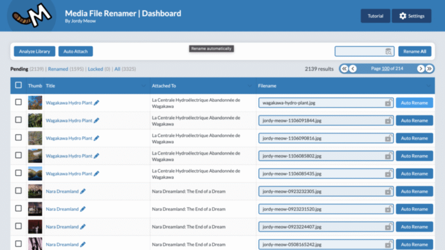Screen dimensions: 445x250
Task: Switch to the Locked filter
Action: coord(96,69)
